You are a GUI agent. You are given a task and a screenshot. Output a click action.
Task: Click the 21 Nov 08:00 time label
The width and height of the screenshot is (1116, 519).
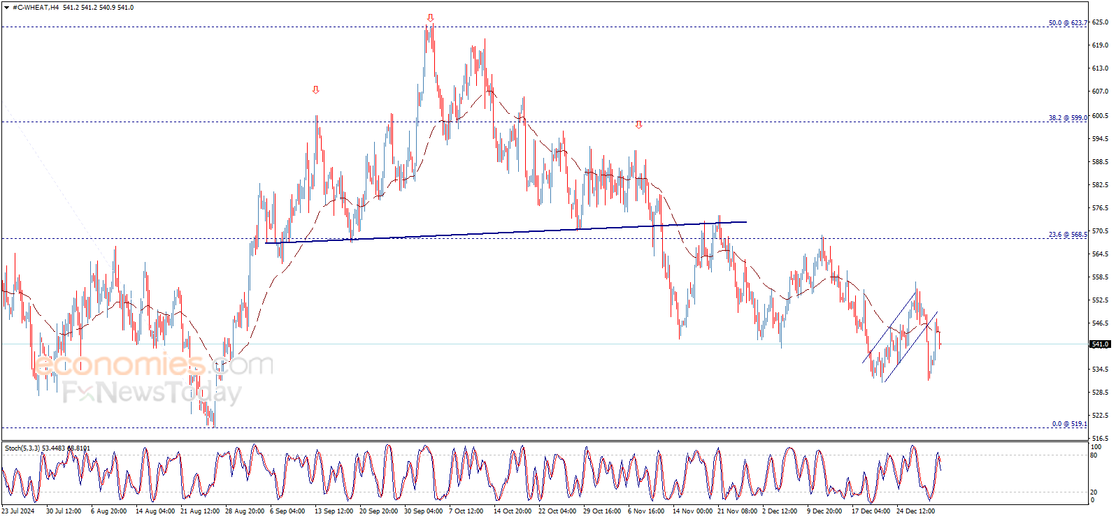[x=738, y=511]
